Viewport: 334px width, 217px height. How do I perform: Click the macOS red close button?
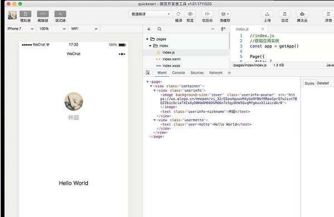pos(8,4)
